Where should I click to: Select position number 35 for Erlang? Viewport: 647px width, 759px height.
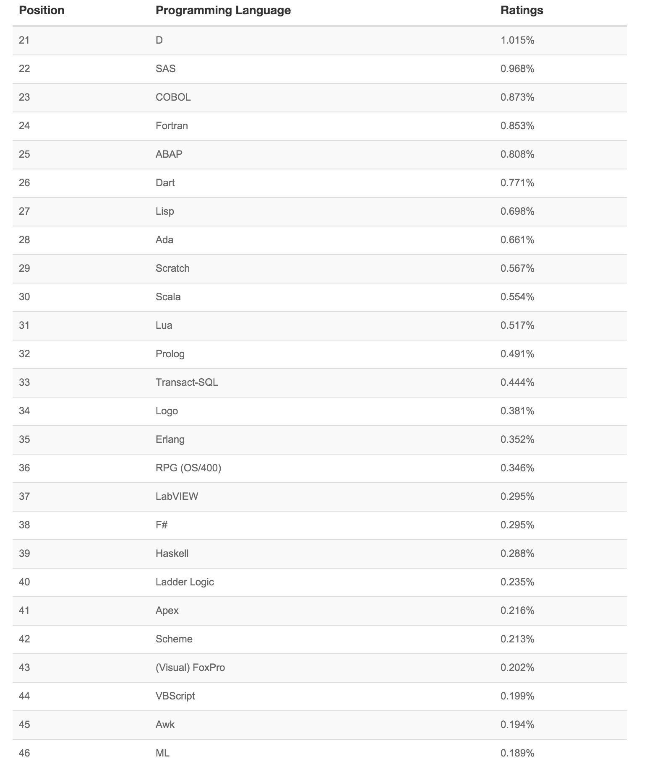point(24,439)
